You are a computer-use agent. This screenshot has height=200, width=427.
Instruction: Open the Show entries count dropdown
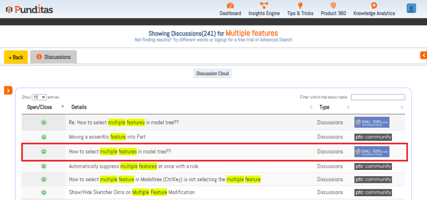tap(39, 97)
